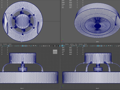Toggle safe title in side view toolbar
This screenshot has height=90, width=120.
[x=94, y=46]
